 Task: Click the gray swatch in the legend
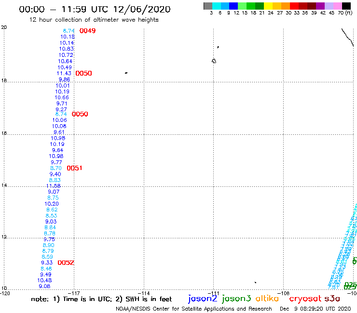coord(208,6)
